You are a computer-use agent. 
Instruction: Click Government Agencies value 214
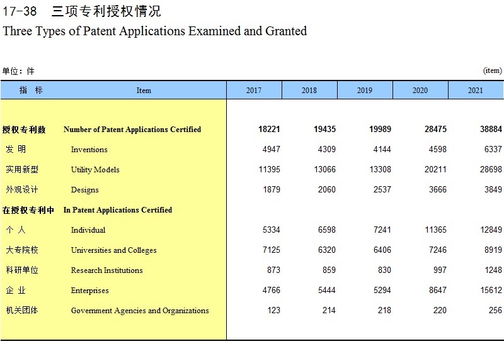pyautogui.click(x=329, y=310)
